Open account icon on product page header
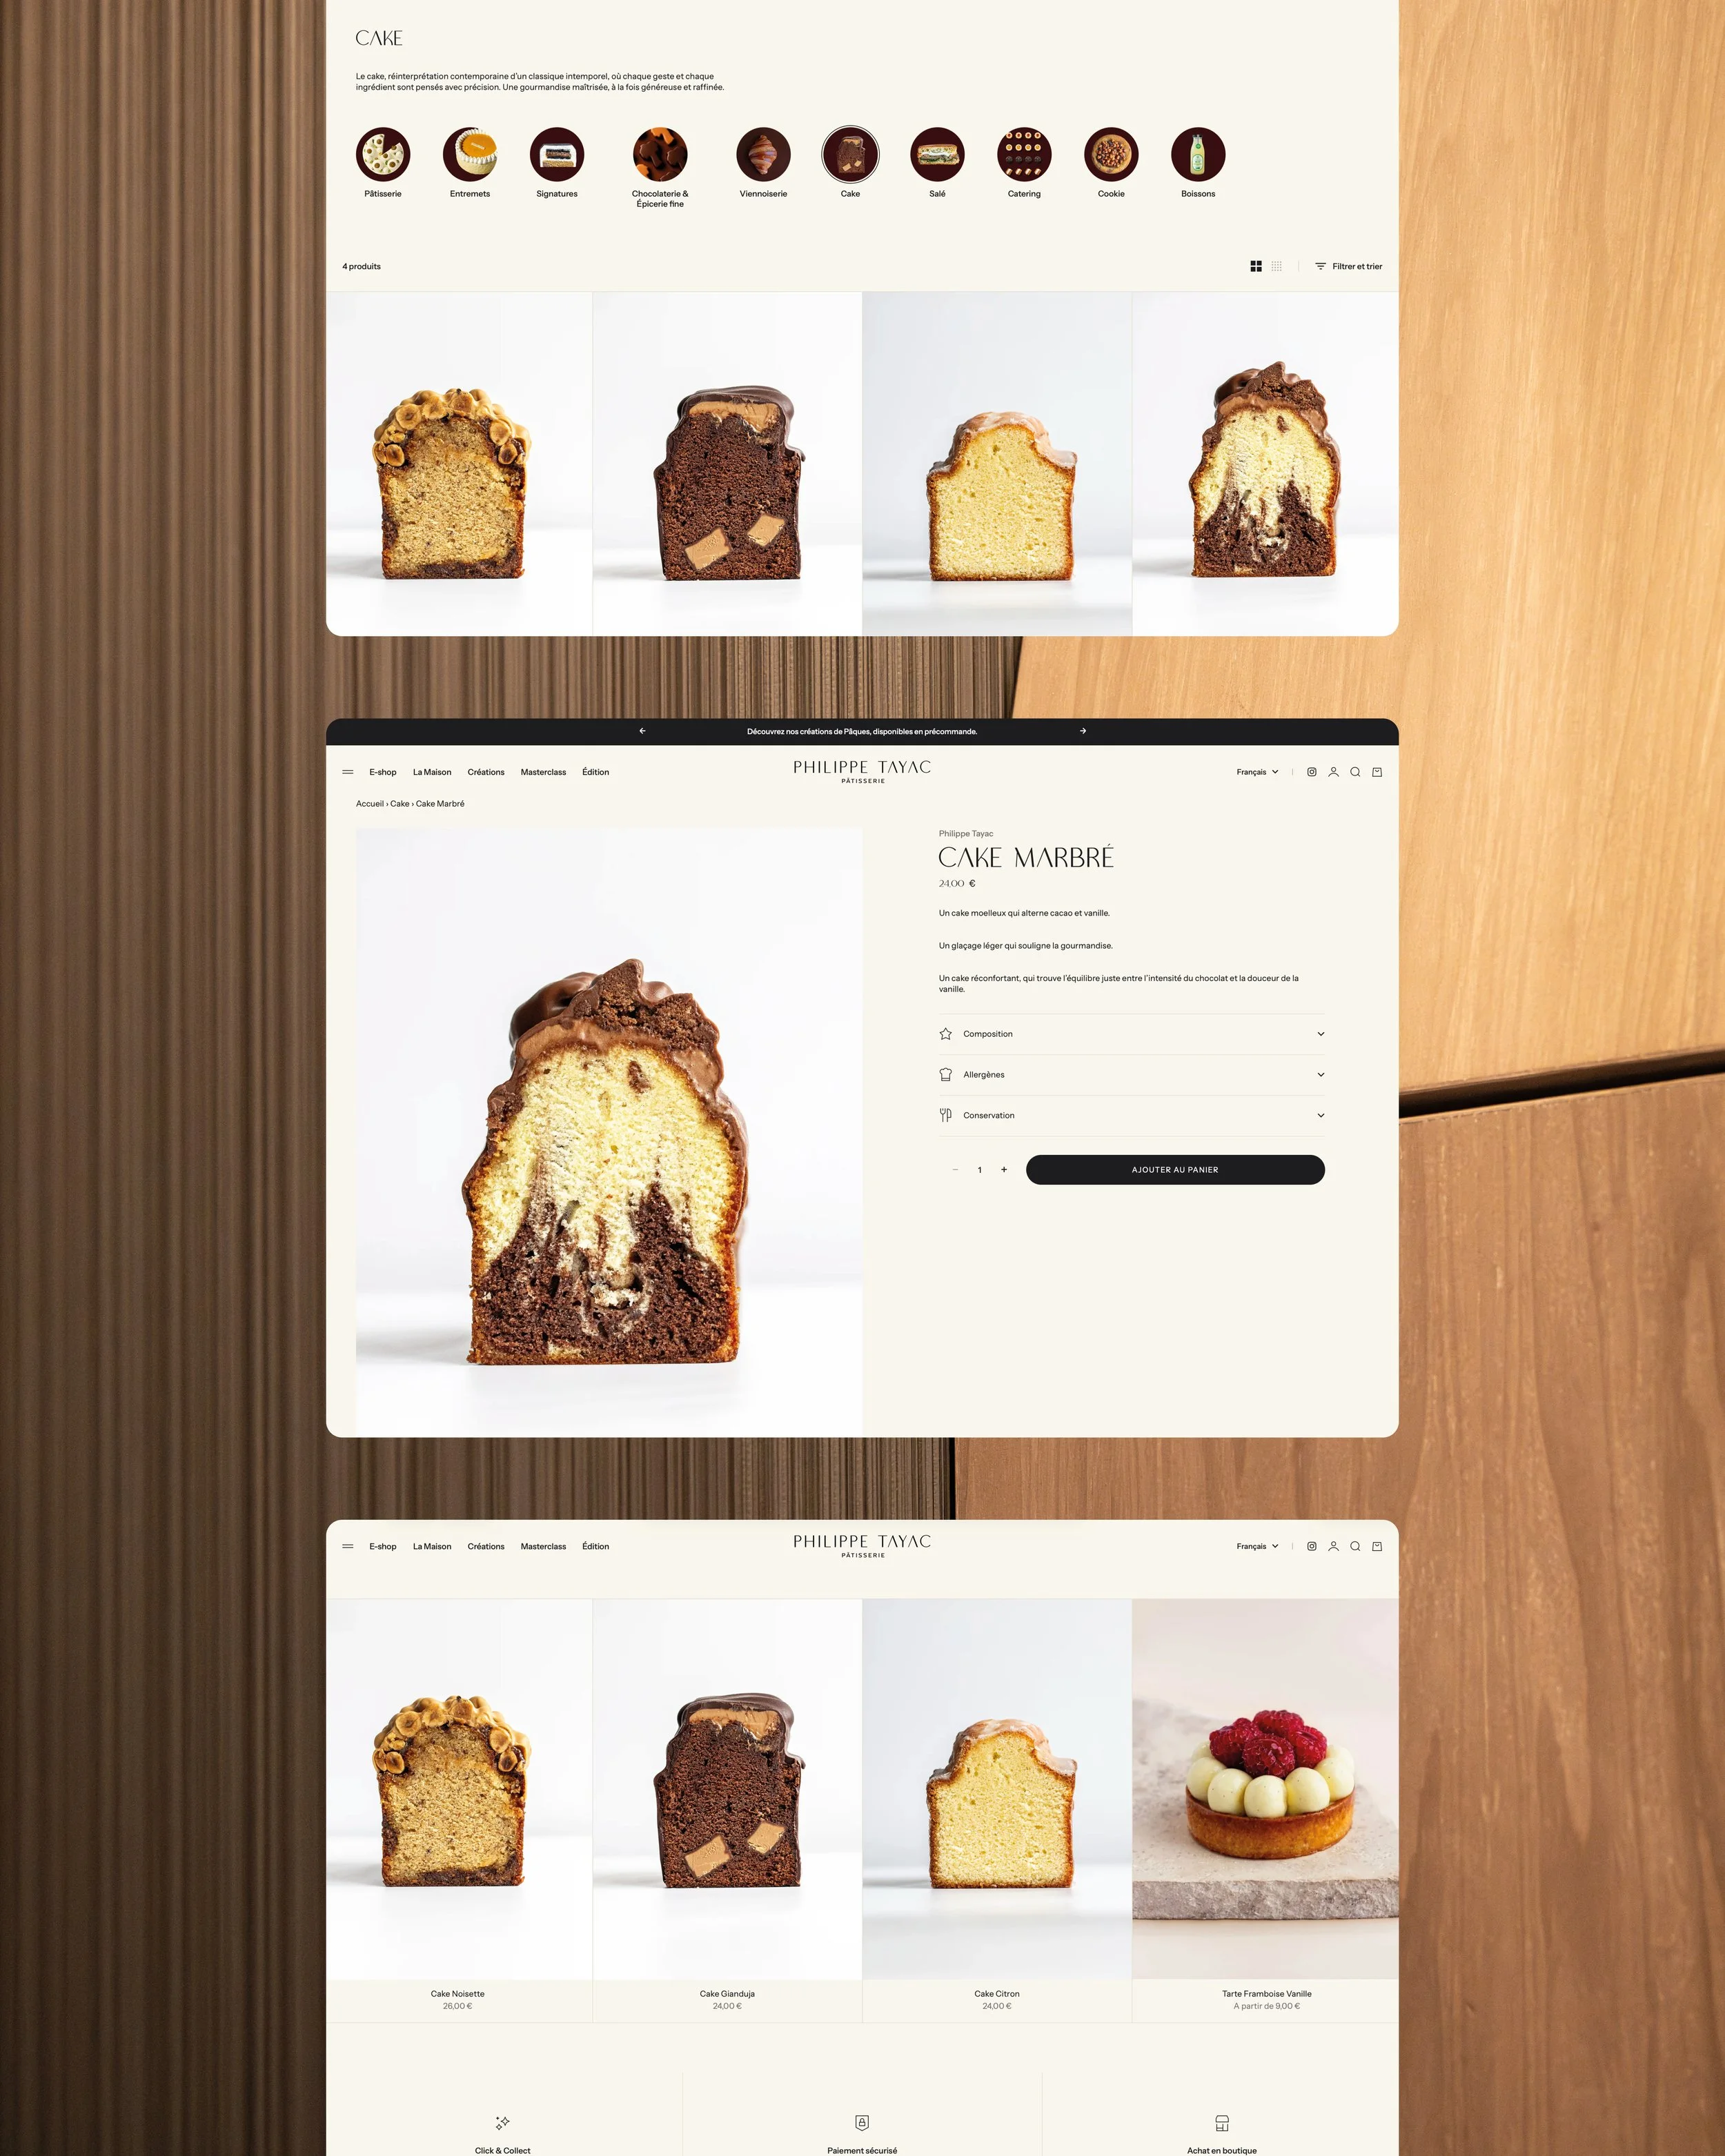The image size is (1725, 2156). click(x=1333, y=772)
